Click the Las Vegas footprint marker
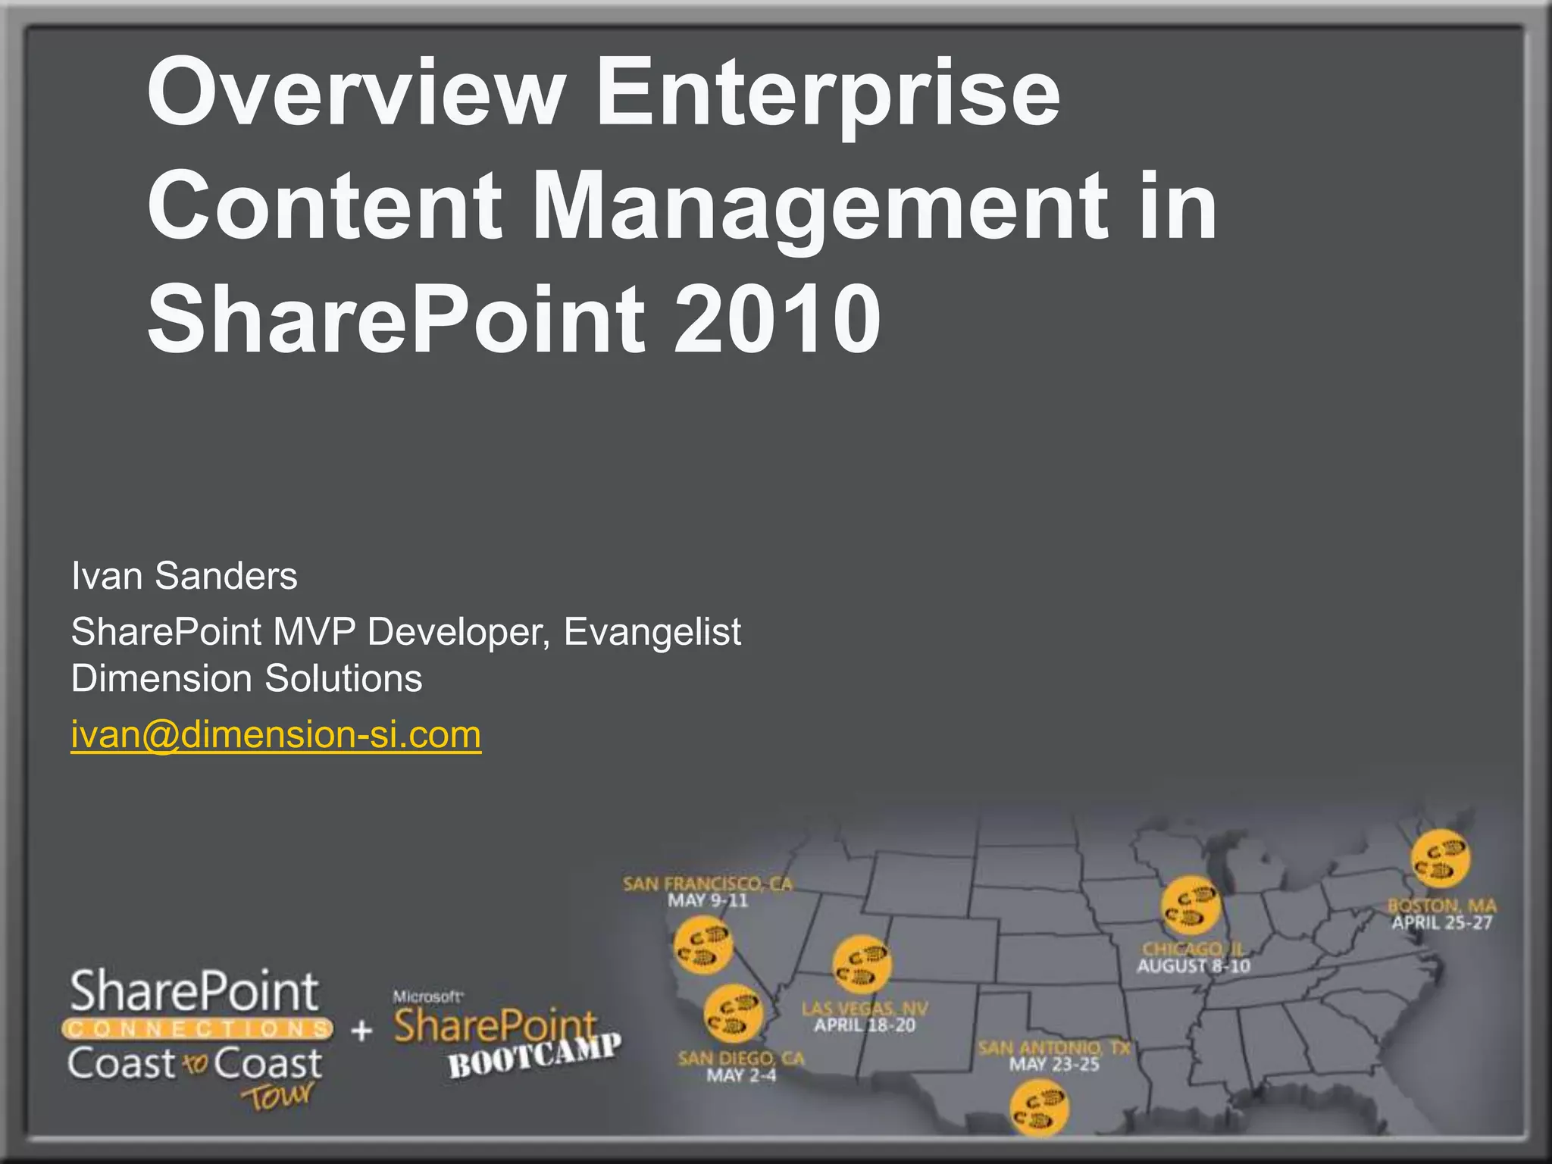Screen dimensions: 1552x1164 click(862, 965)
